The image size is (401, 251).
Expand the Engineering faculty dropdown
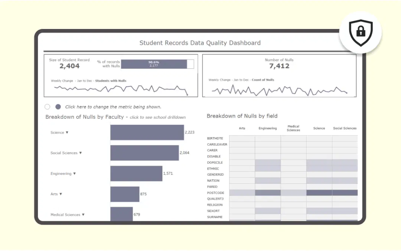[x=75, y=173]
